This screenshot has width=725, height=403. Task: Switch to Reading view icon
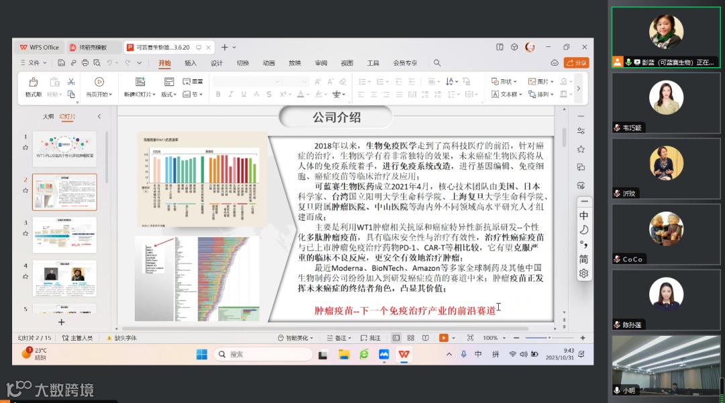426,339
